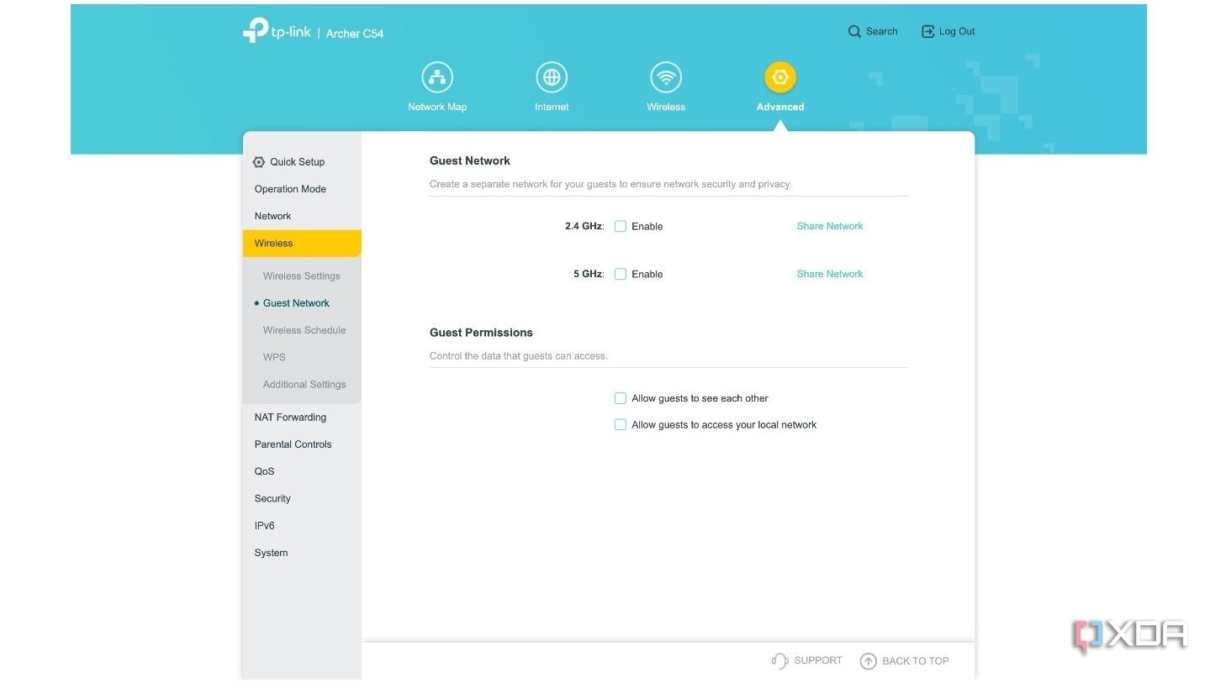Click the tp-link logo icon

tap(255, 30)
